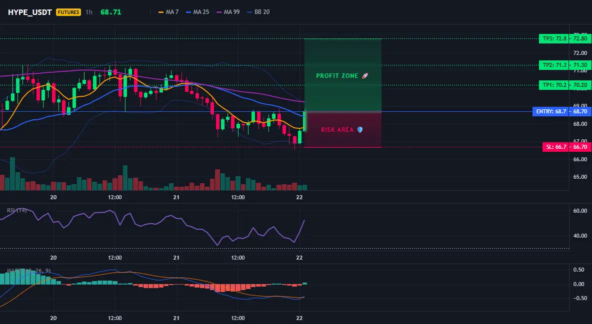Click the green 68.71 last price
The width and height of the screenshot is (592, 324).
pos(111,12)
